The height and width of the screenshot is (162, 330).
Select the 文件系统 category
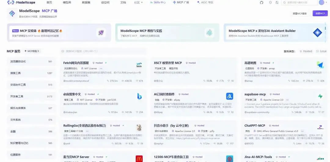tap(31, 120)
